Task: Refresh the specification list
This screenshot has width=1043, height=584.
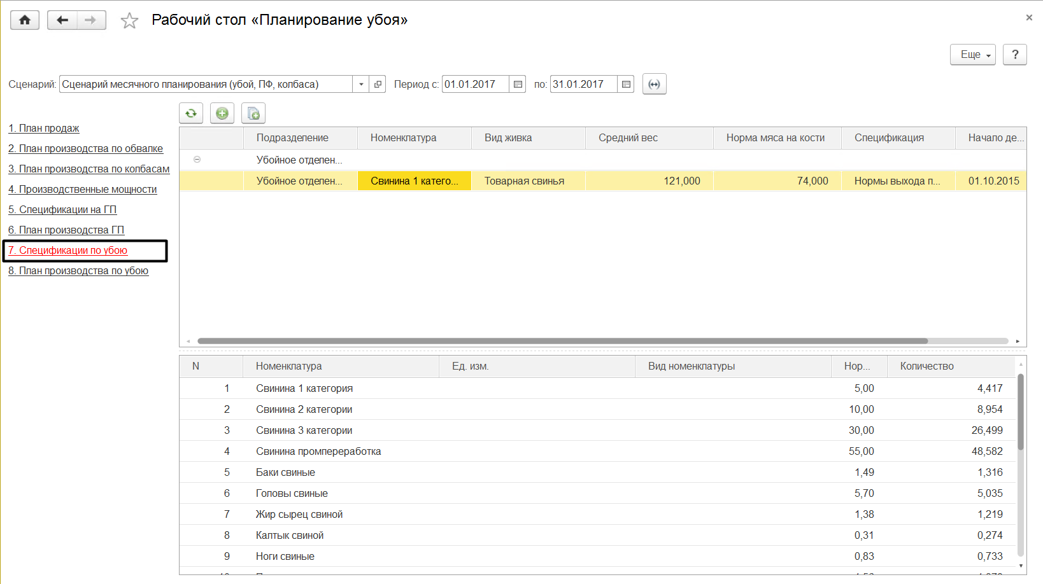Action: (x=191, y=113)
